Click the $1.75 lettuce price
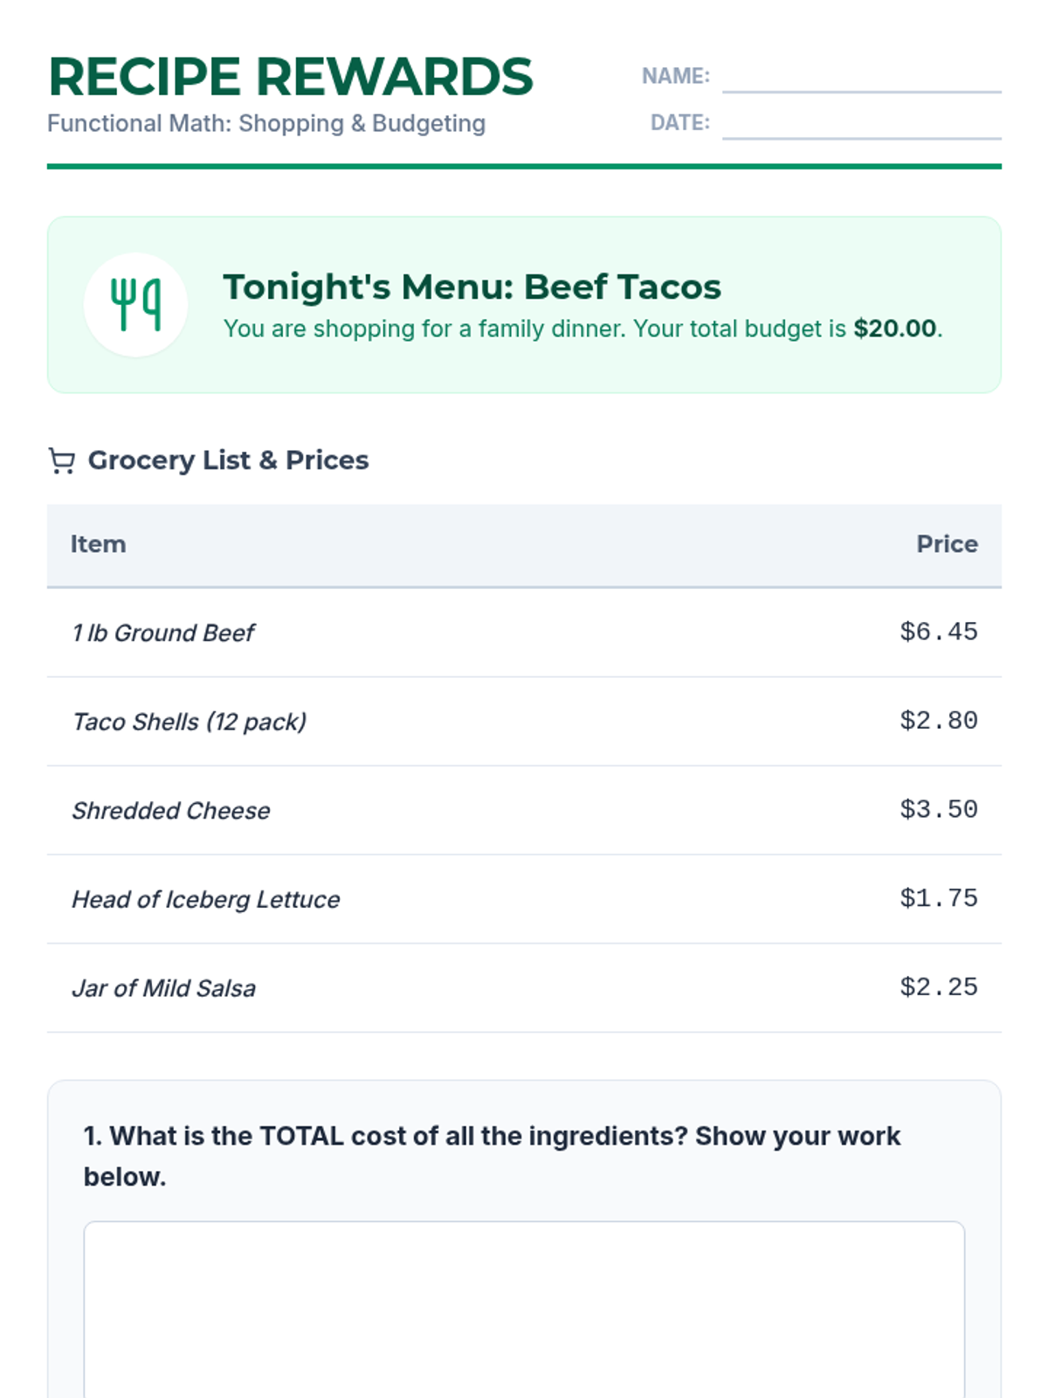This screenshot has height=1398, width=1048. [938, 898]
